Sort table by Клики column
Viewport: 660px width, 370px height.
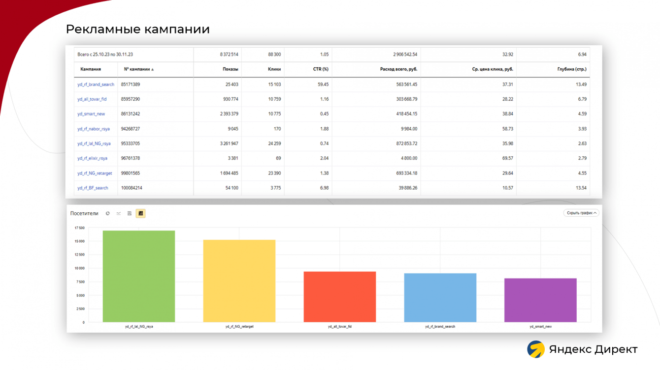pos(274,69)
